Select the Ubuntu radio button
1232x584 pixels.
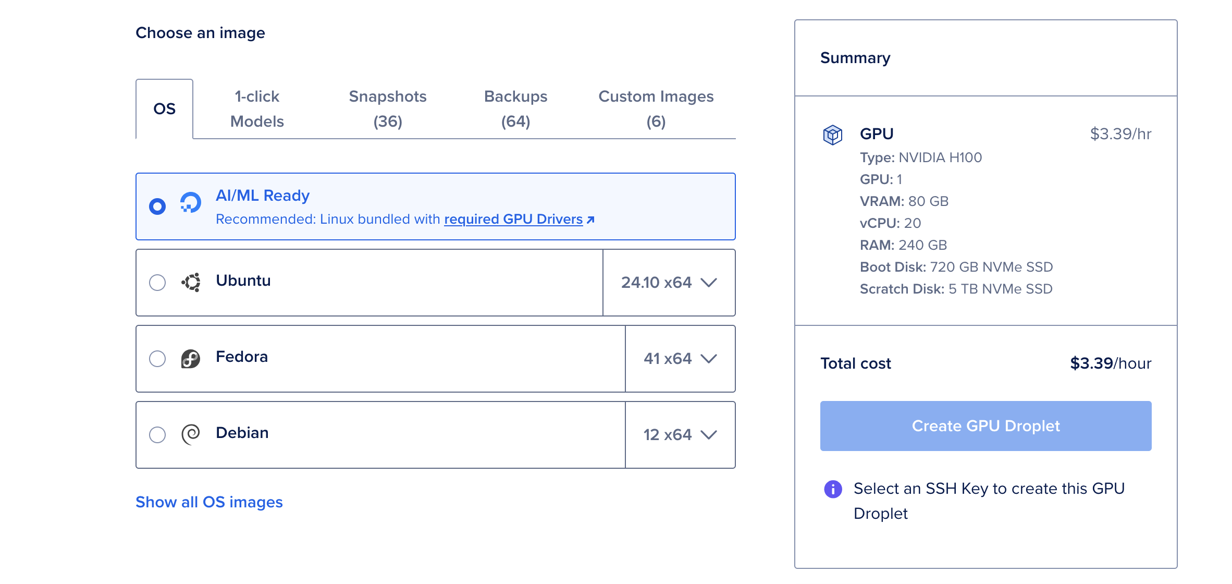pos(157,283)
